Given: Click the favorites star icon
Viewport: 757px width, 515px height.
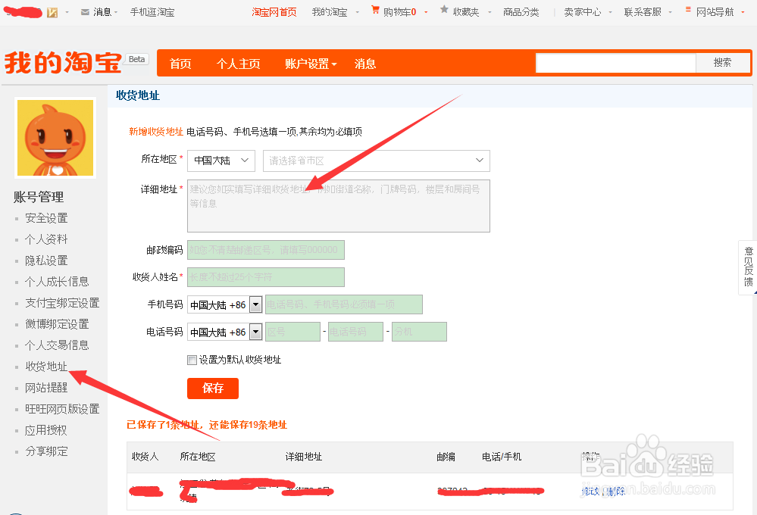Looking at the screenshot, I should click(444, 10).
